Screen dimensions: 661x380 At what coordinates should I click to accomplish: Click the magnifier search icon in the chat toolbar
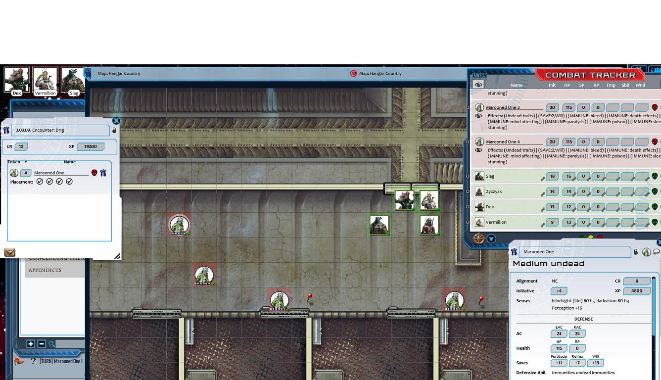click(x=51, y=343)
